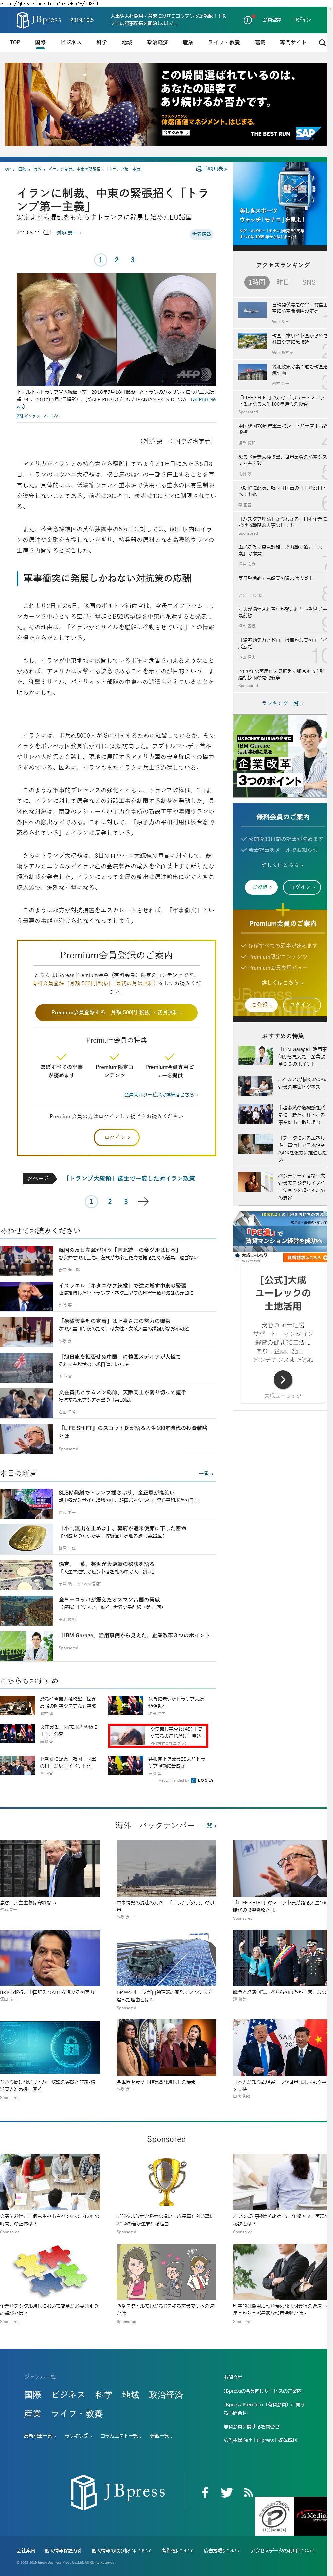Go to page 2 in the bottom pagination
The height and width of the screenshot is (2576, 333).
tap(109, 1201)
